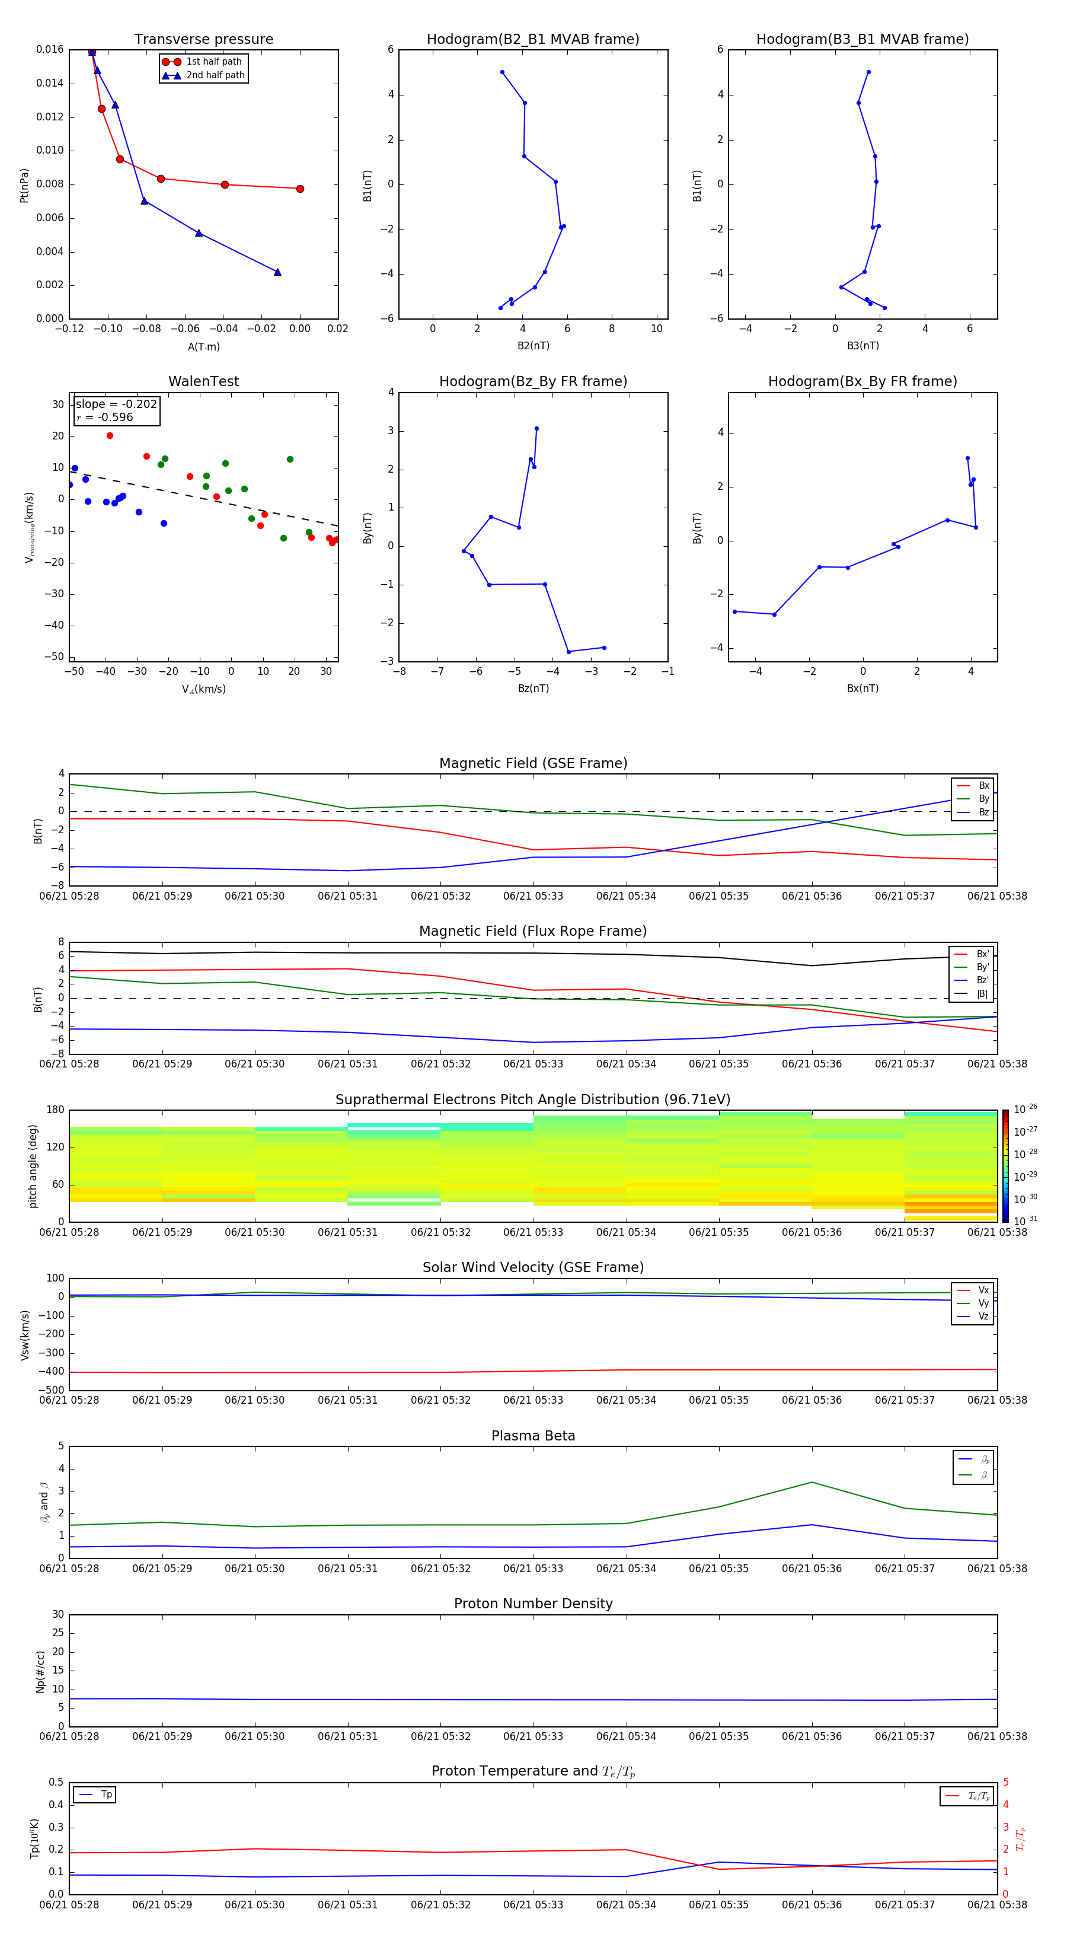Select the "B2(nT)" x-axis label

(x=533, y=346)
